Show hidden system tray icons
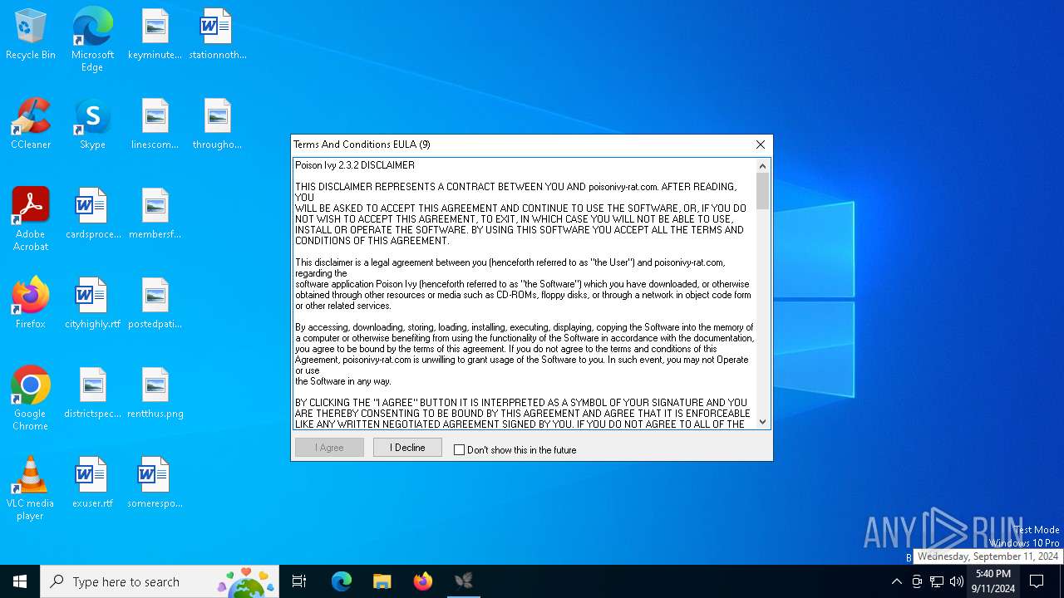This screenshot has height=598, width=1064. (x=896, y=581)
